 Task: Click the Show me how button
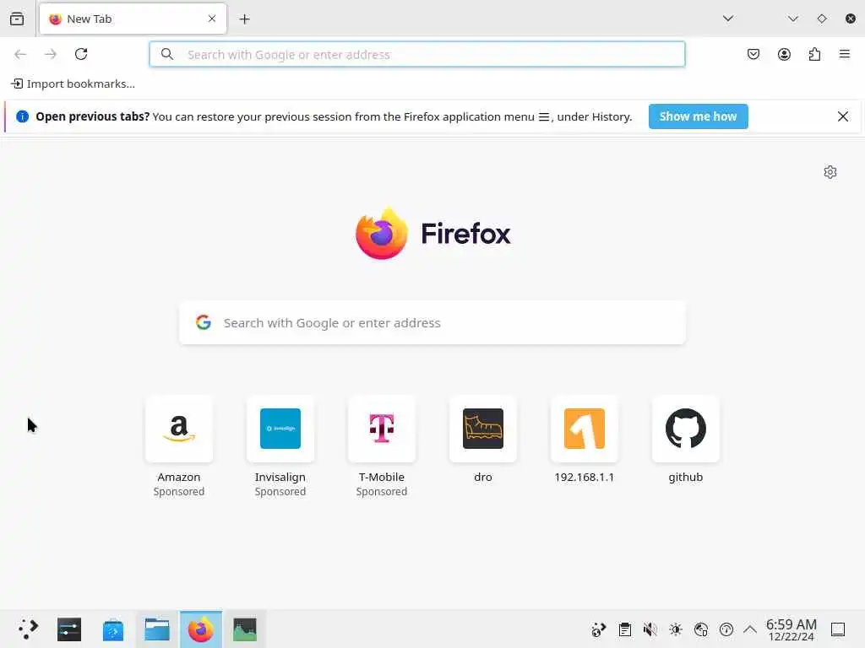698,116
